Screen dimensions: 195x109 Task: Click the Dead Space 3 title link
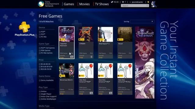pos(104,44)
